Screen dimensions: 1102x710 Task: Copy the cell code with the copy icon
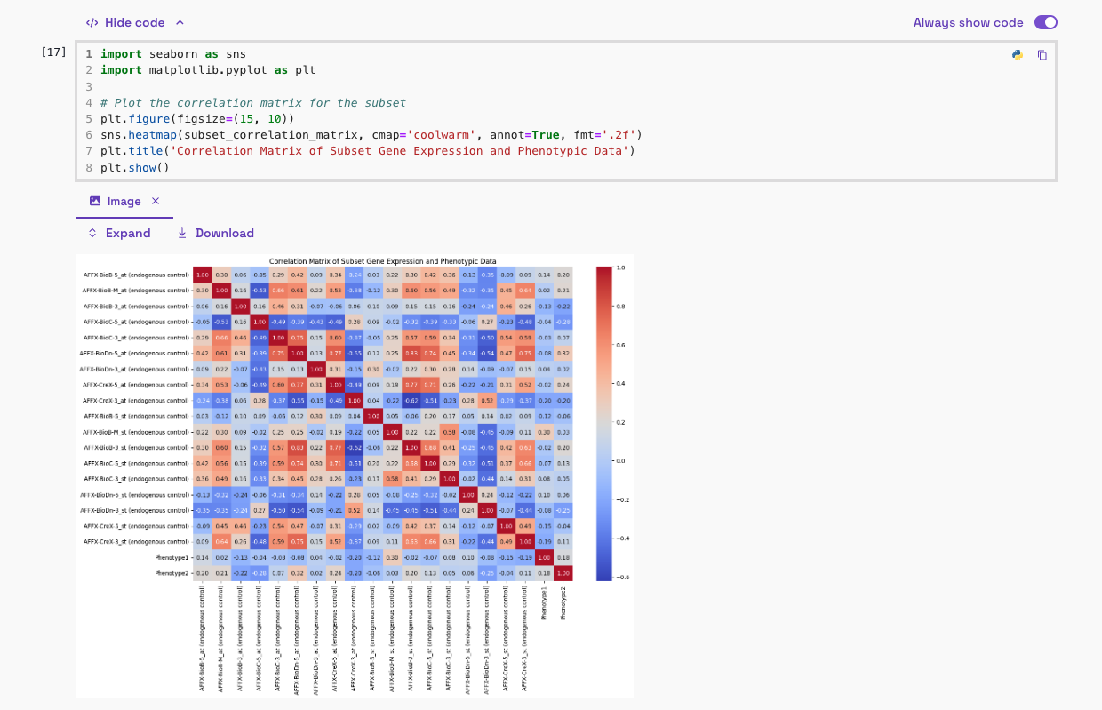pos(1042,55)
